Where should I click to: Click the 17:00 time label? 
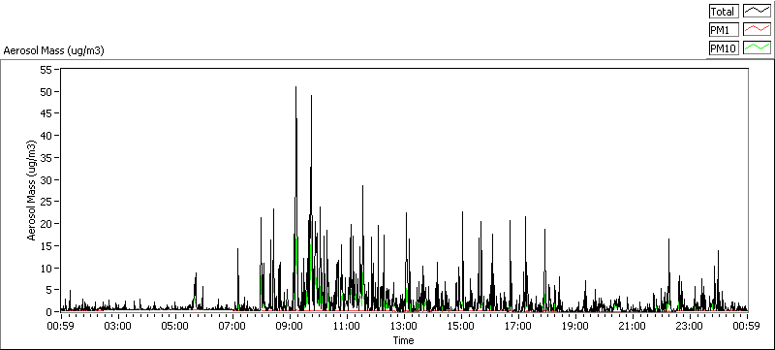518,327
